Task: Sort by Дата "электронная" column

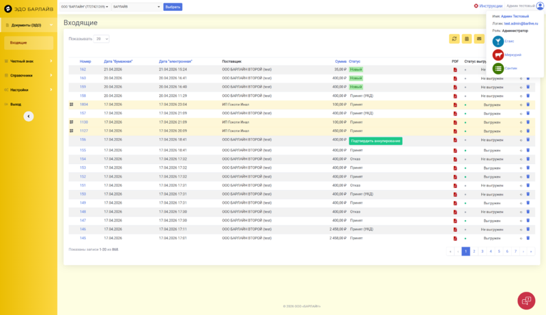Action: click(175, 61)
